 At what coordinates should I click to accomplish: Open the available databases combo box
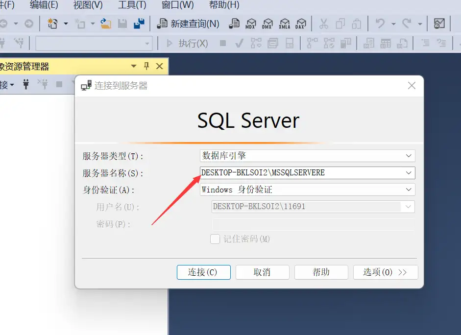(94, 44)
